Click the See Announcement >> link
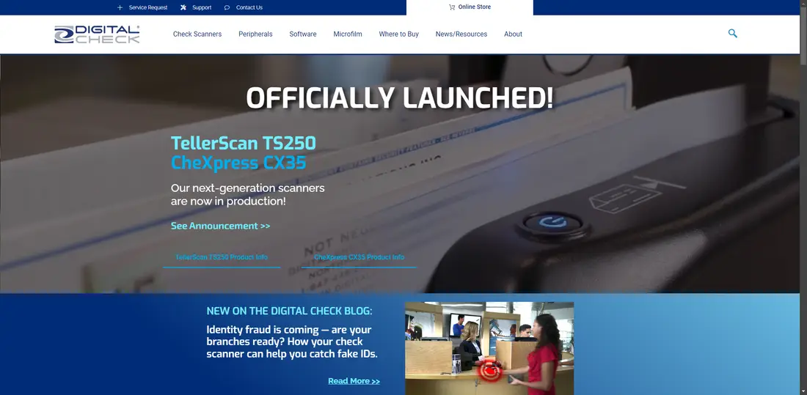The image size is (807, 395). pyautogui.click(x=220, y=226)
